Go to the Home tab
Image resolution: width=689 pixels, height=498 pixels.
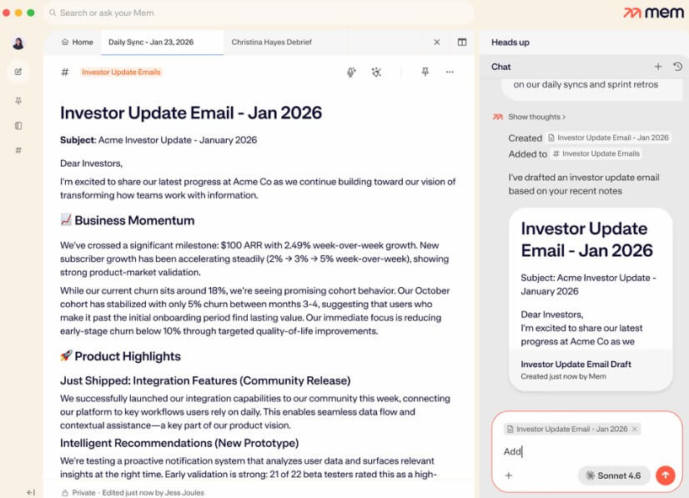coord(78,43)
